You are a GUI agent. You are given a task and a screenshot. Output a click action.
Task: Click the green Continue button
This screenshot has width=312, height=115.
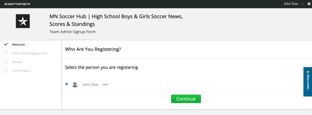[186, 99]
